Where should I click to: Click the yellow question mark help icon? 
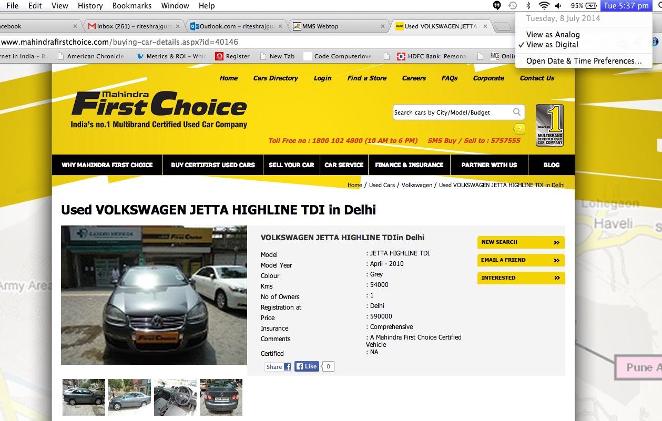(520, 129)
